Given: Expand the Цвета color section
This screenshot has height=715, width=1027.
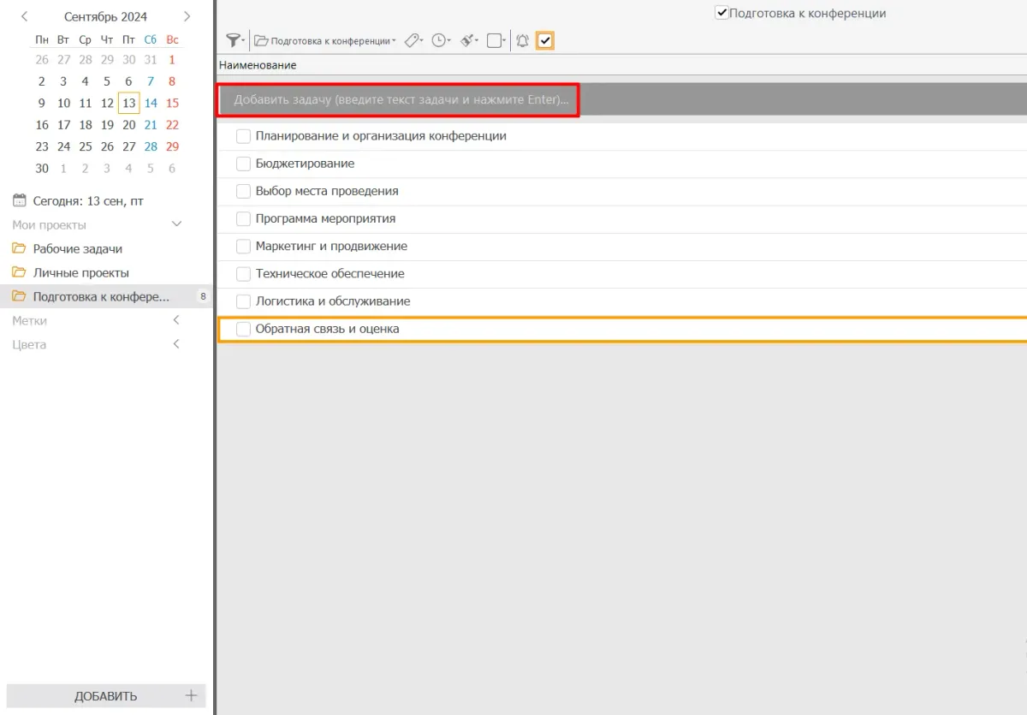Looking at the screenshot, I should click(176, 344).
